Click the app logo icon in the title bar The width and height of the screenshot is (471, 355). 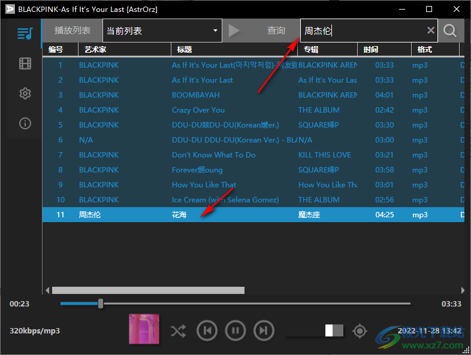(x=10, y=9)
